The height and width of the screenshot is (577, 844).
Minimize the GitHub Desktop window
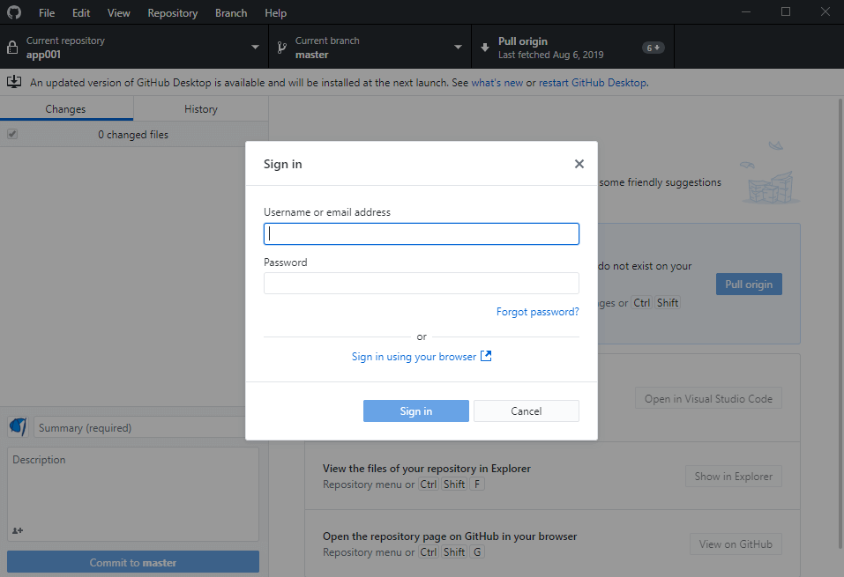click(x=746, y=11)
